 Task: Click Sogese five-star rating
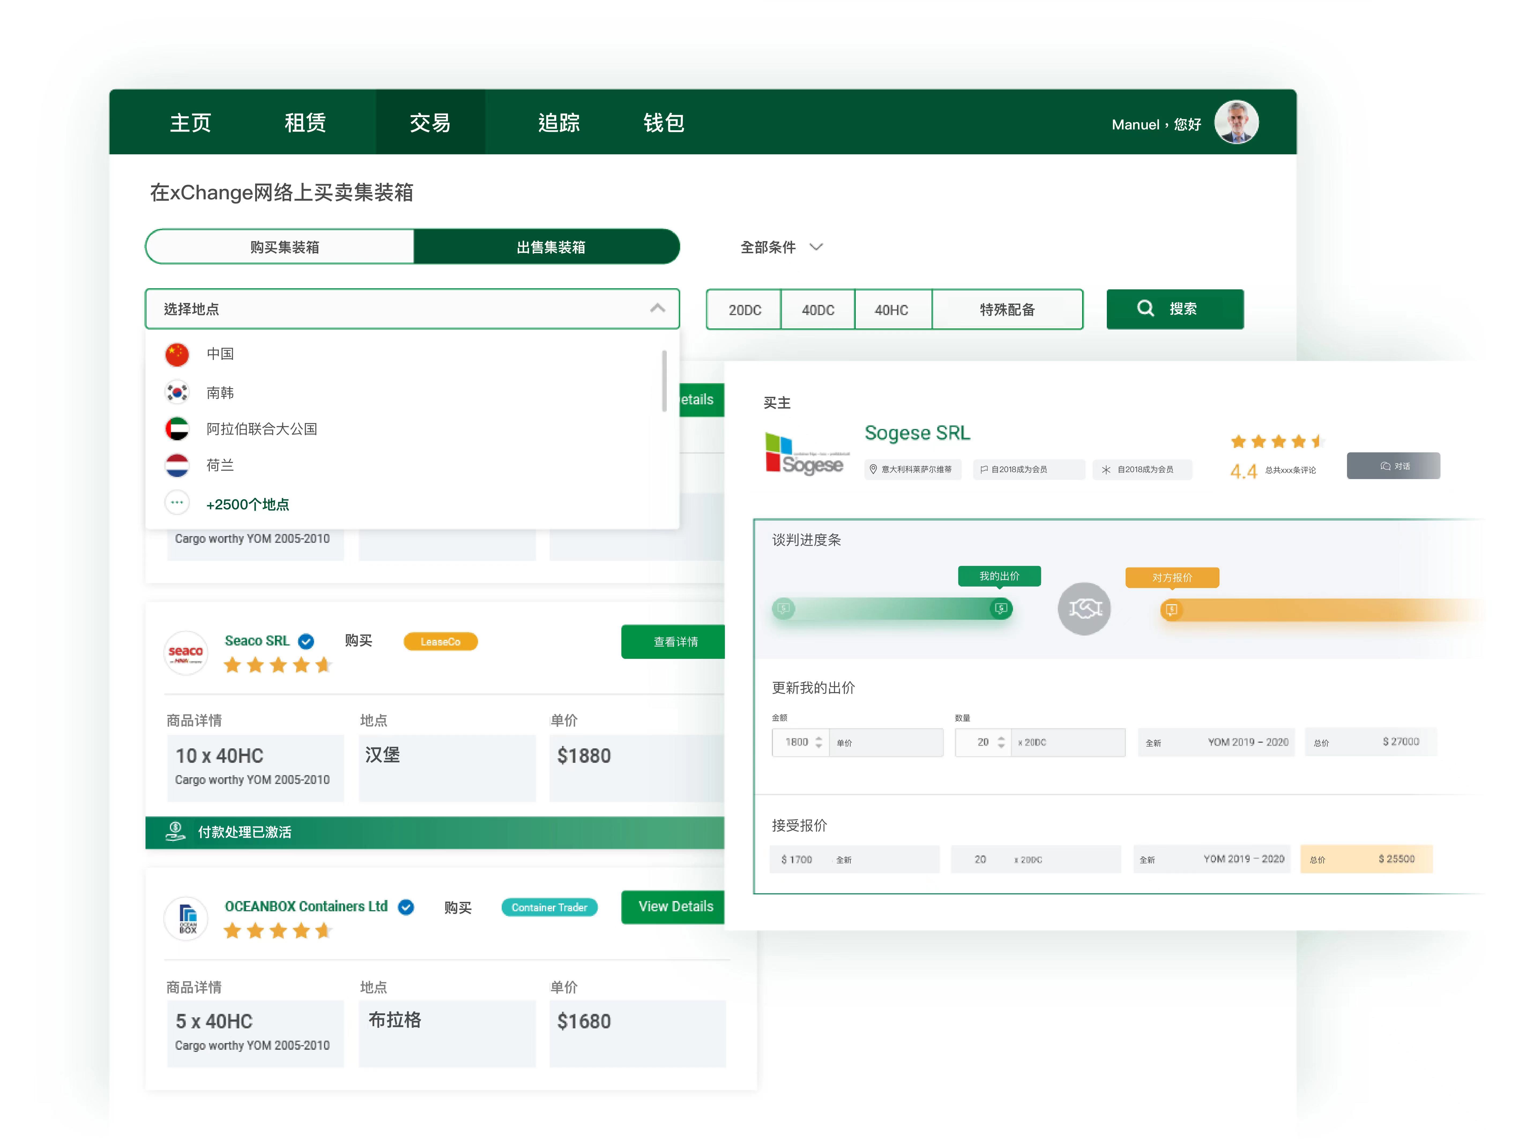1276,442
